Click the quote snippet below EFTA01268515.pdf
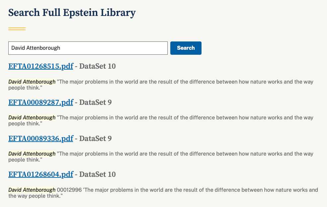Viewport: 327px width, 207px height. tap(185, 82)
